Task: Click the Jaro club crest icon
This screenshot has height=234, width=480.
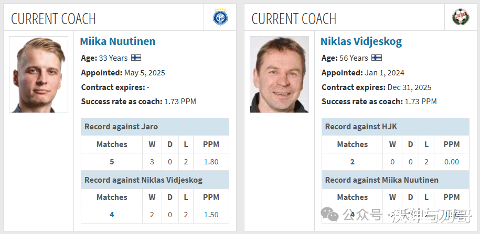Action: point(460,18)
